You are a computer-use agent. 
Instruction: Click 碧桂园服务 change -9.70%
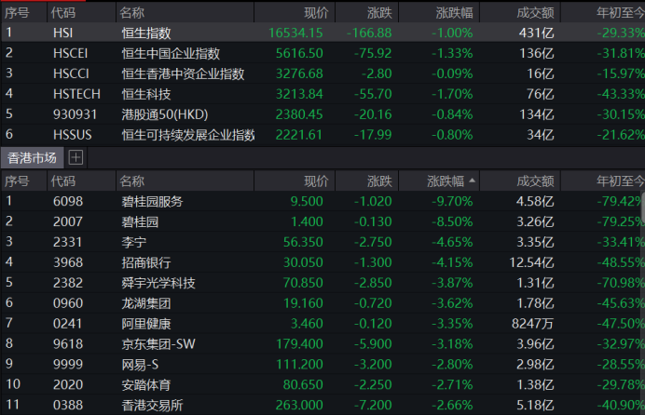[452, 201]
